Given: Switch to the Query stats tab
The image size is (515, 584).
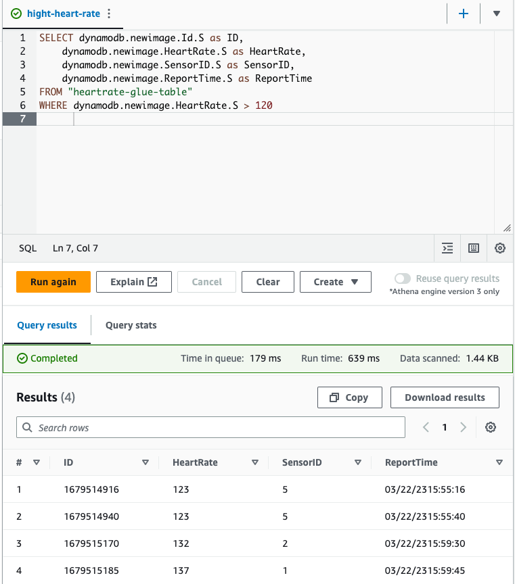Looking at the screenshot, I should (x=131, y=325).
